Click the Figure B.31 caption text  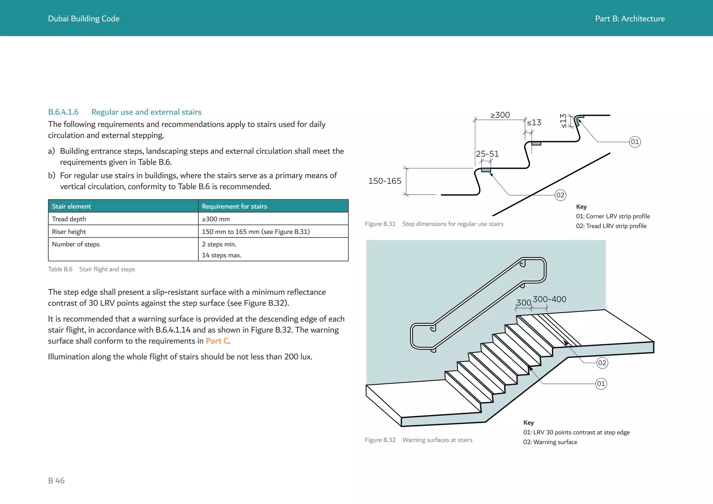(x=434, y=224)
